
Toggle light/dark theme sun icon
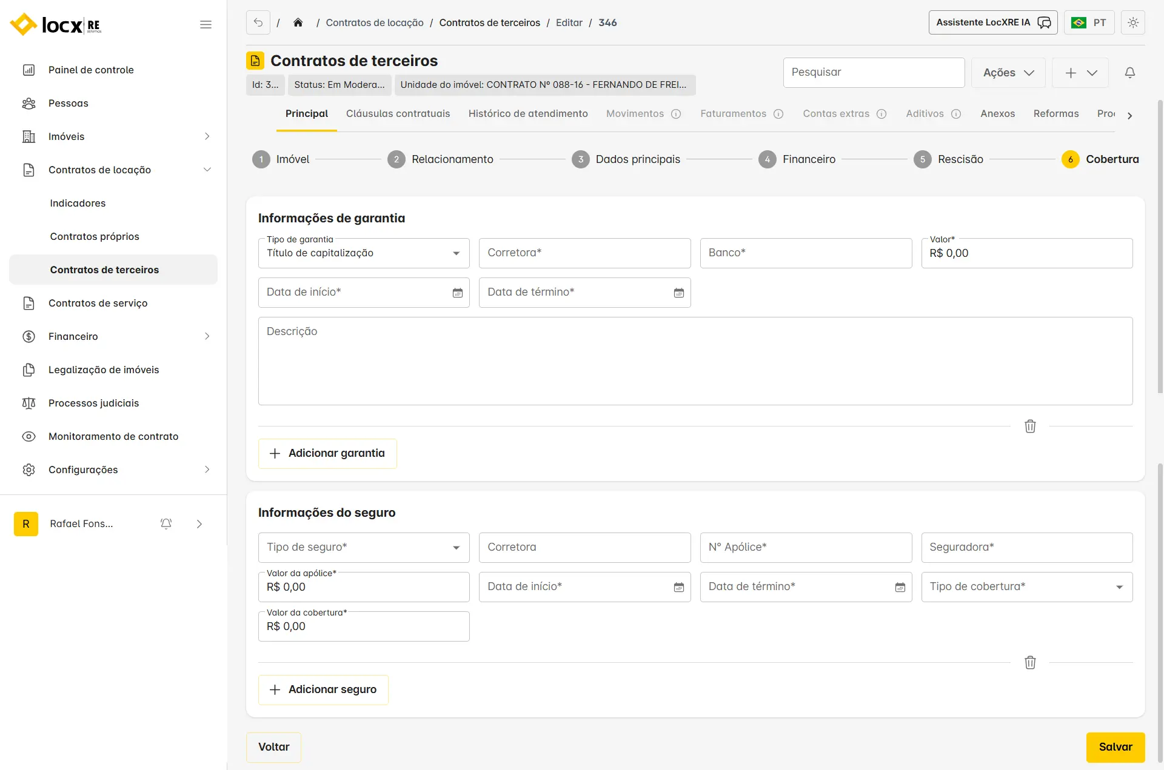pos(1133,22)
